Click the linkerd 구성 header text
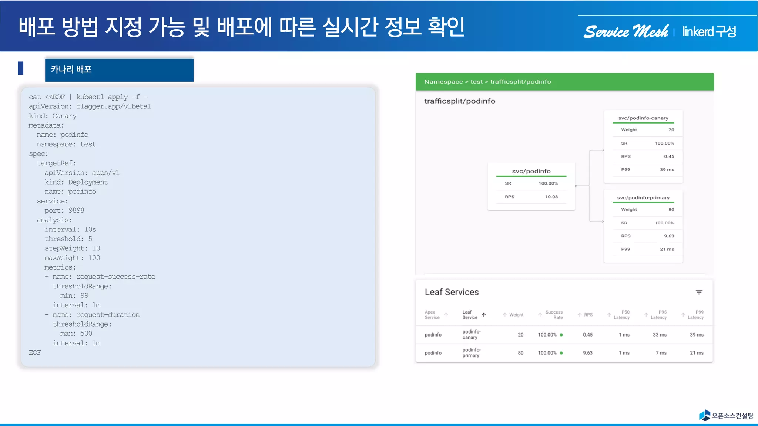 coord(709,31)
